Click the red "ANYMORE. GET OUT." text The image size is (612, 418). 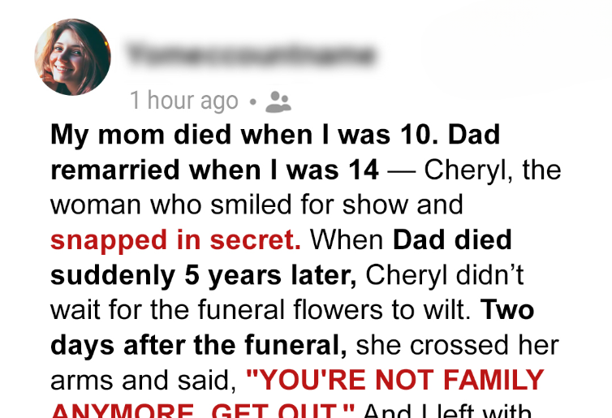(203, 410)
